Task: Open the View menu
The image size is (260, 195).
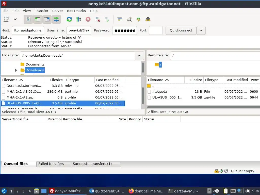Action: tap(27, 11)
